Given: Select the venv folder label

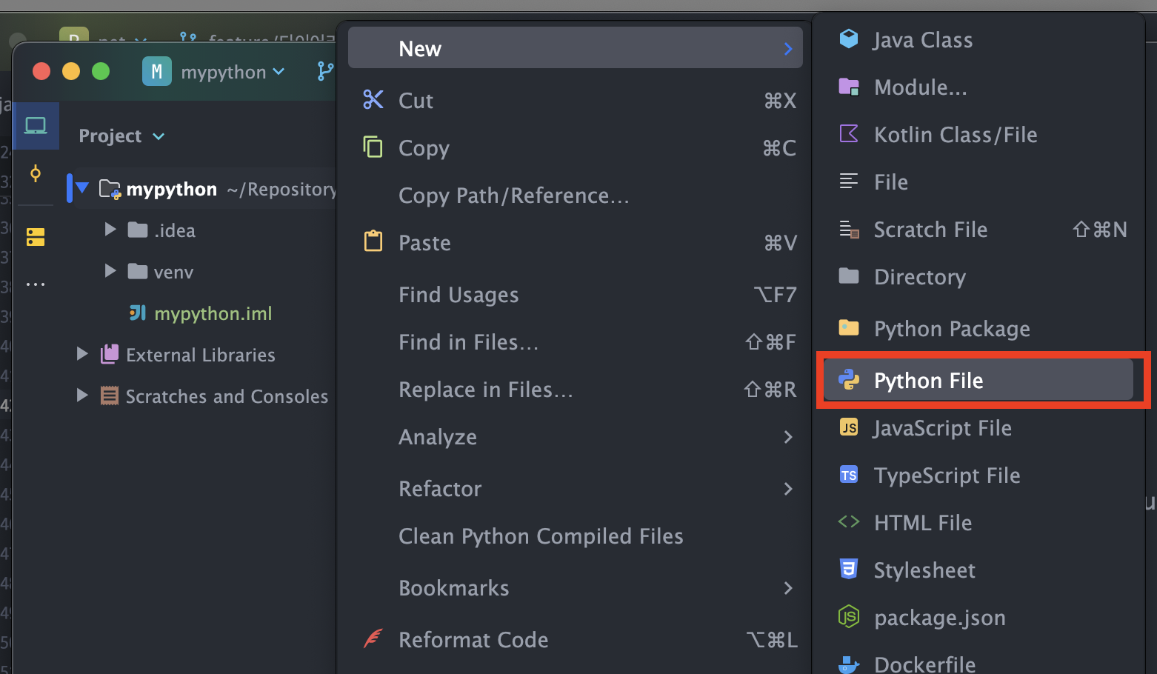Looking at the screenshot, I should (x=173, y=273).
